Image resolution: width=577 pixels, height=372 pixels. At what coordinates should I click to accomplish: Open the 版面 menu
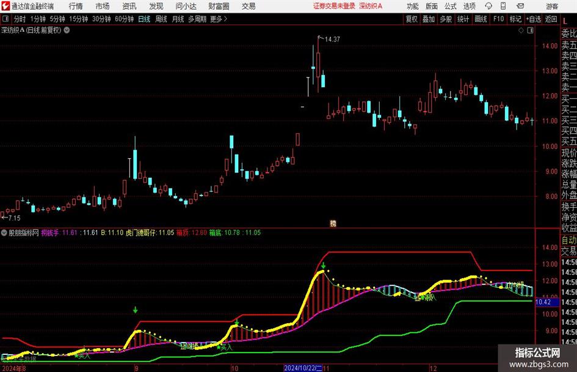432,6
